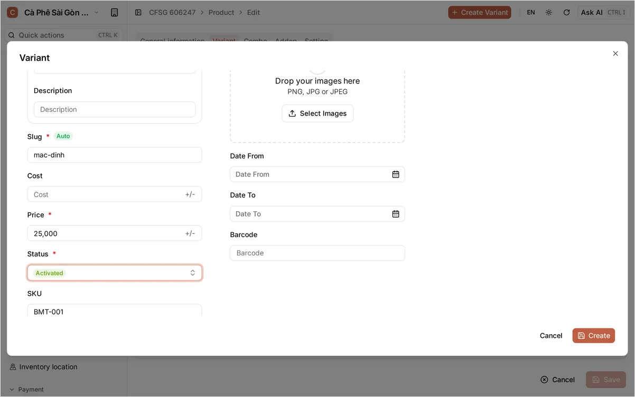Click the Create Variant button in header
The height and width of the screenshot is (397, 635).
point(480,12)
